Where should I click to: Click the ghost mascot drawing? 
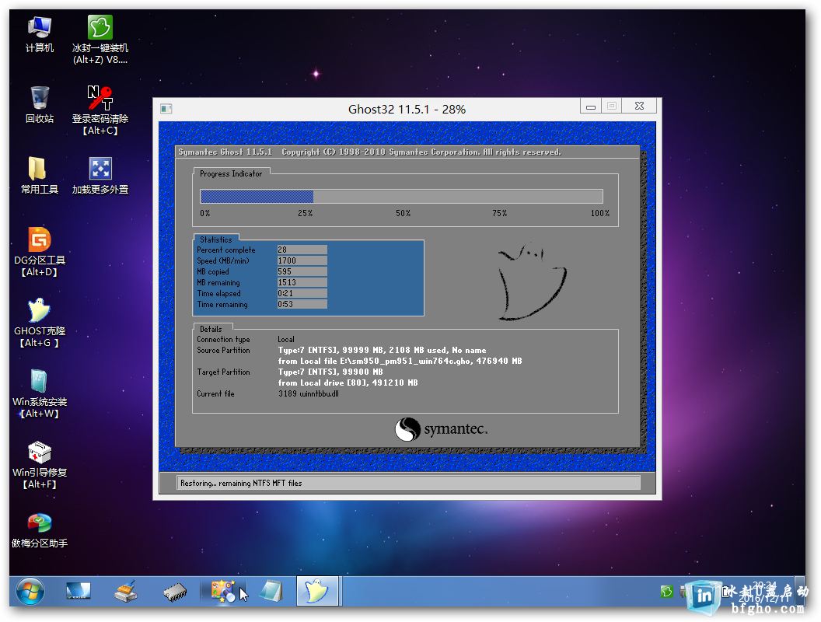(531, 281)
